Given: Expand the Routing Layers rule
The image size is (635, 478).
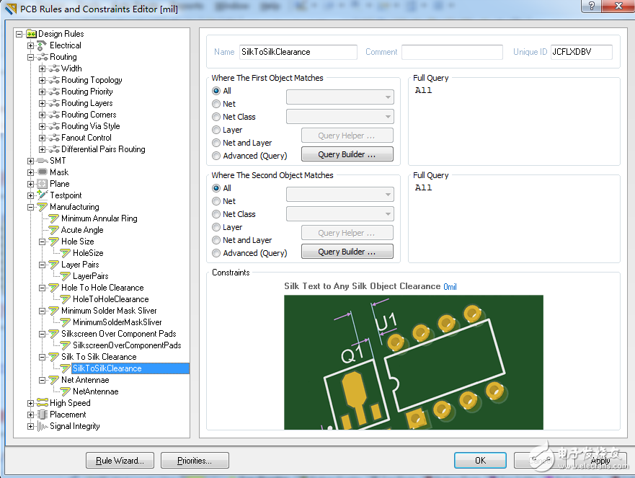Looking at the screenshot, I should (42, 103).
